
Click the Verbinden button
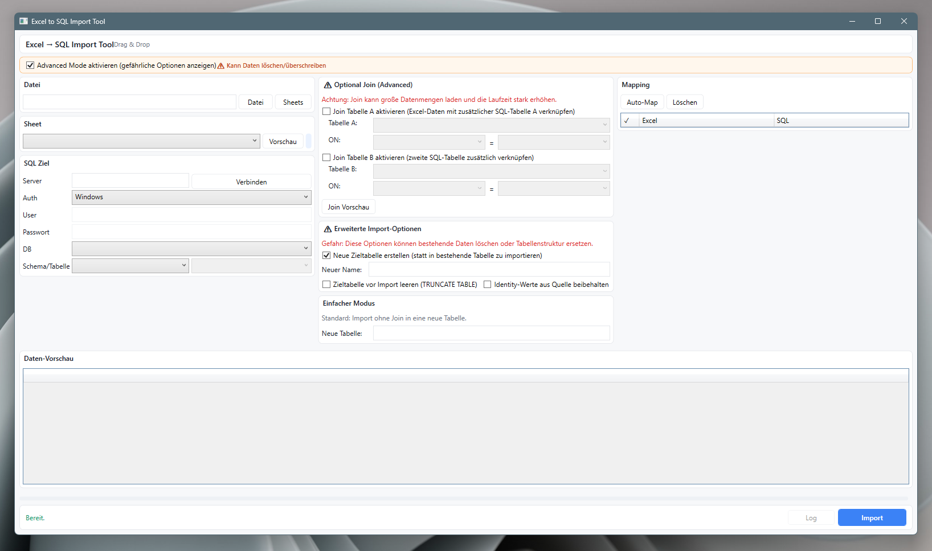251,181
